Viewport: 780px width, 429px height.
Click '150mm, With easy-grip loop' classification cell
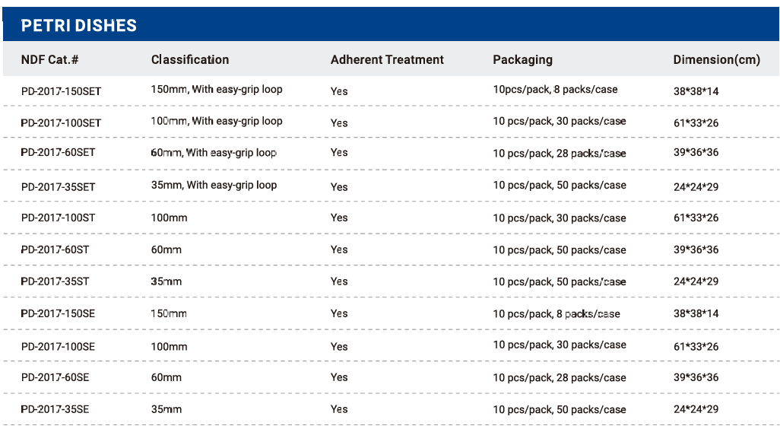[x=217, y=90]
